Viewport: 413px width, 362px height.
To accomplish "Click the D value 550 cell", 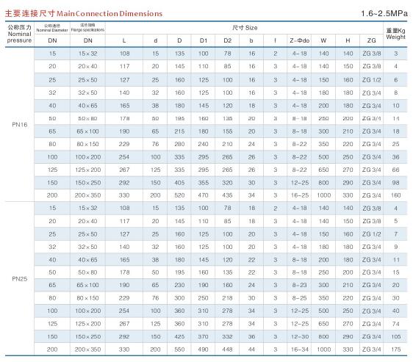I will pyautogui.click(x=179, y=350).
